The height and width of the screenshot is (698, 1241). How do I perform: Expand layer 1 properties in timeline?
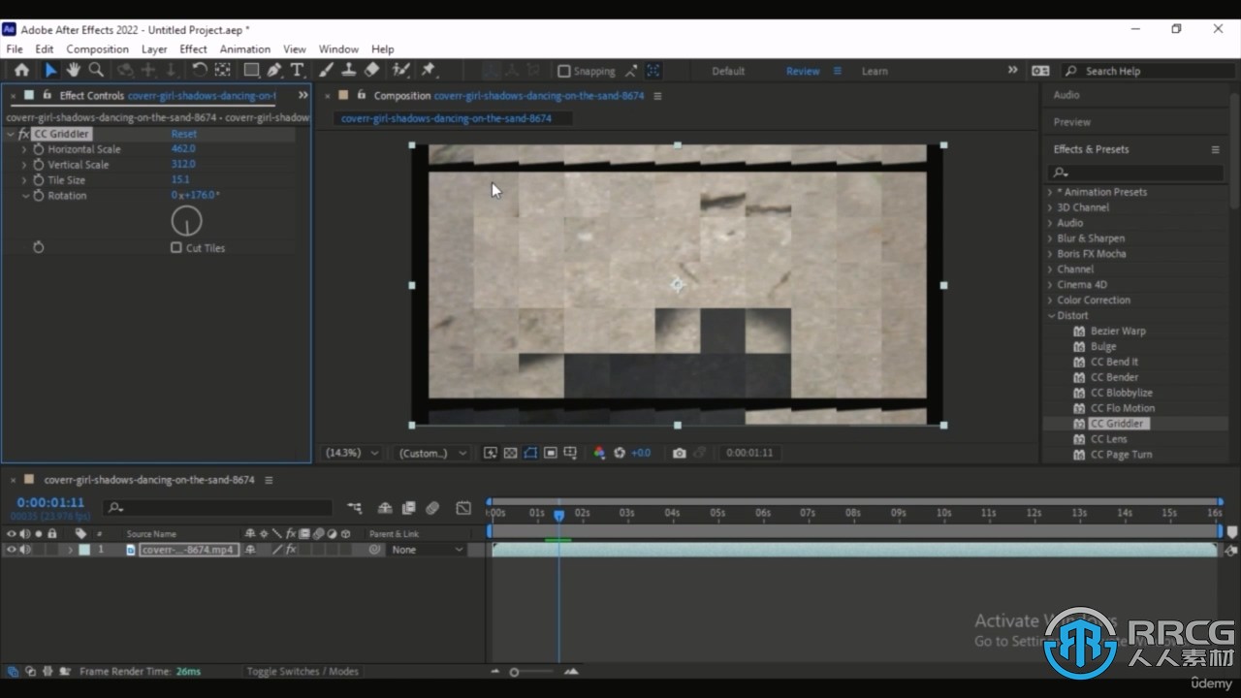70,550
